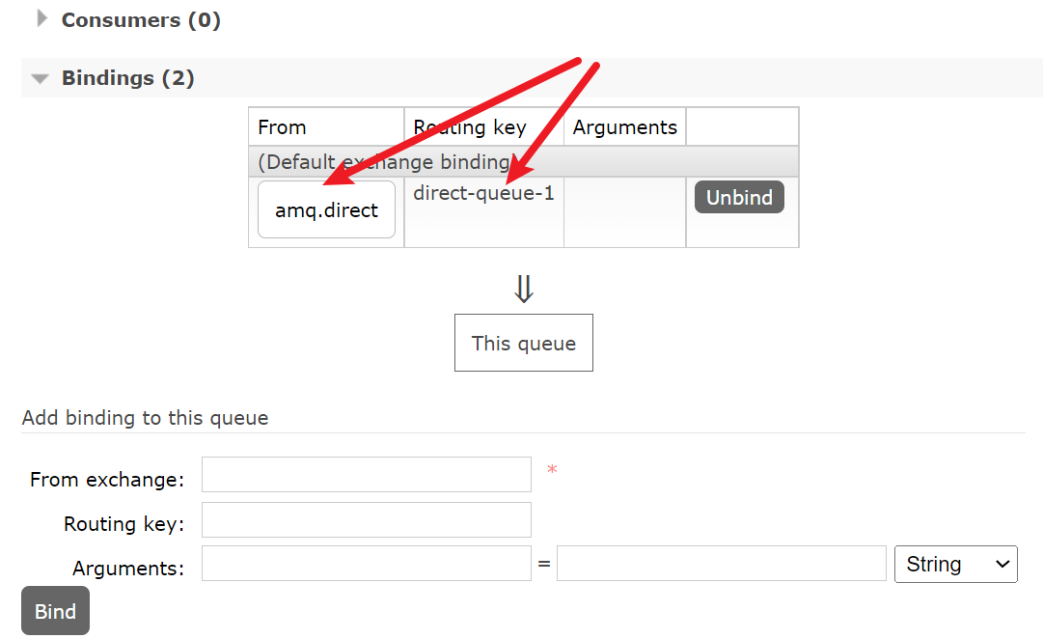Open the amq.direct exchange link

point(326,209)
